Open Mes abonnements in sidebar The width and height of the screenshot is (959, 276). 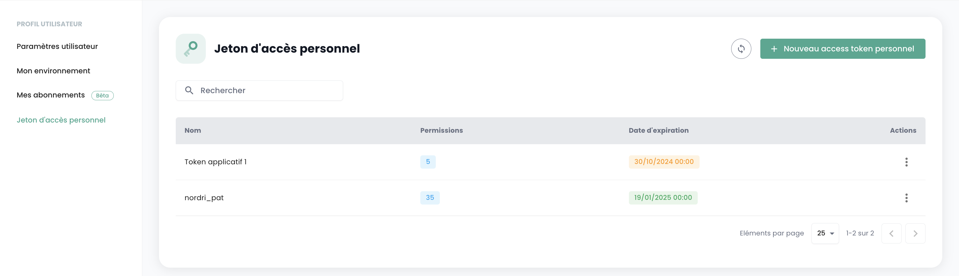point(51,95)
